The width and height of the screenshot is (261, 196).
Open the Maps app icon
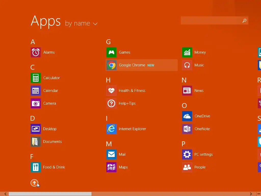point(111,167)
